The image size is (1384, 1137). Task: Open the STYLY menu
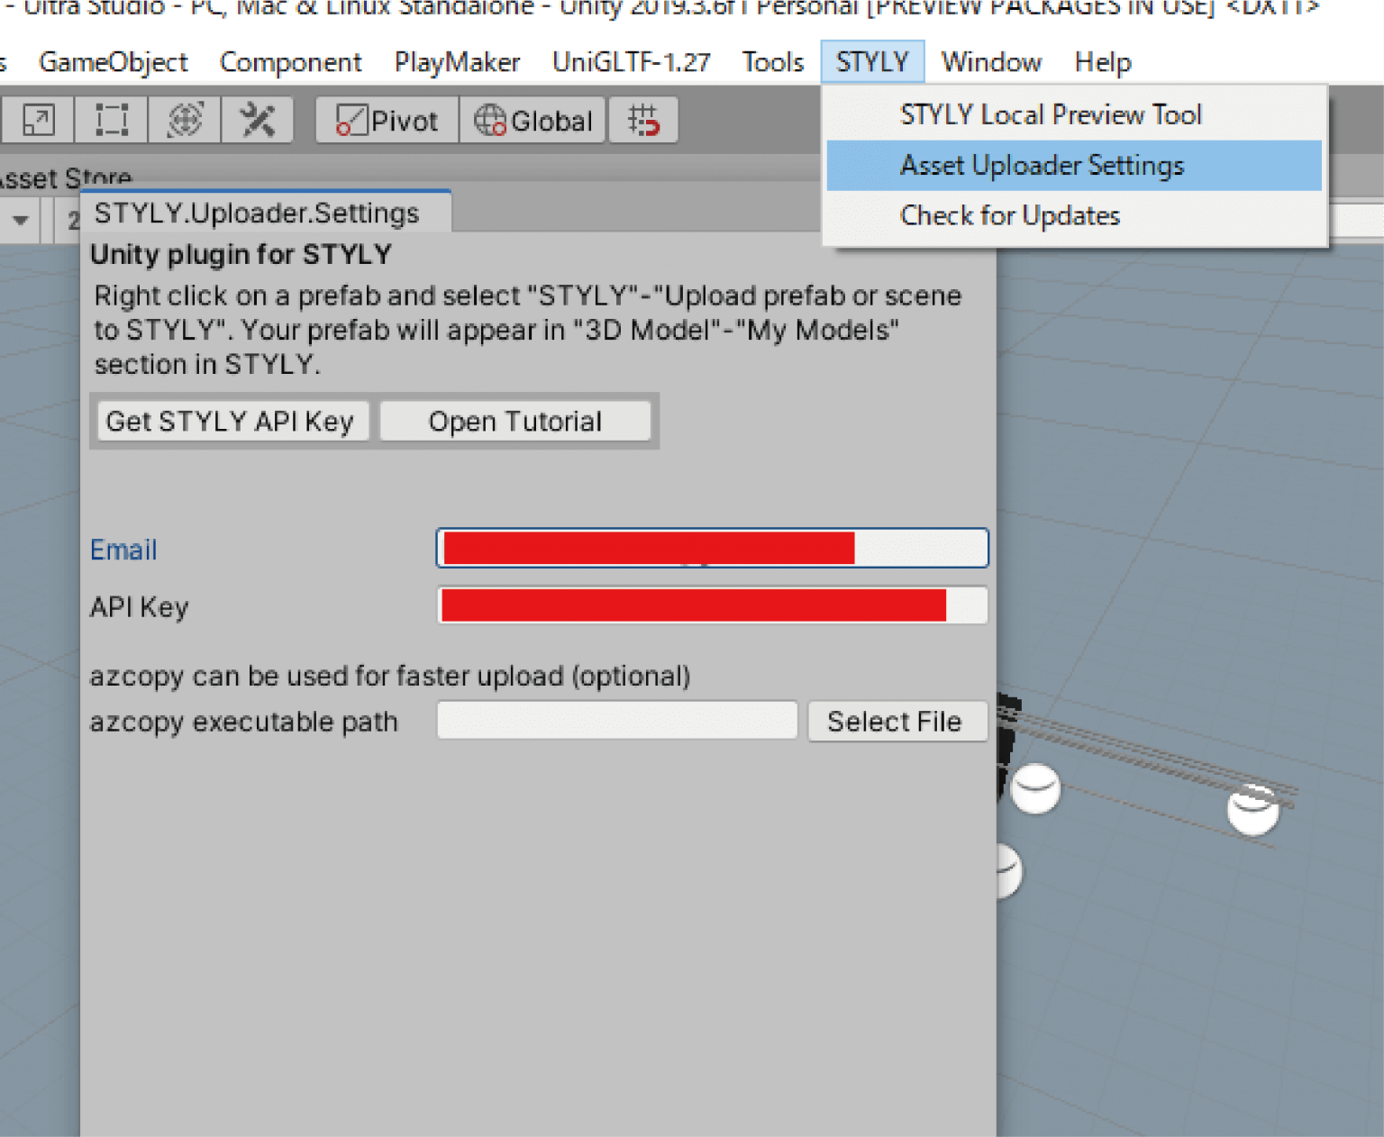pyautogui.click(x=871, y=61)
